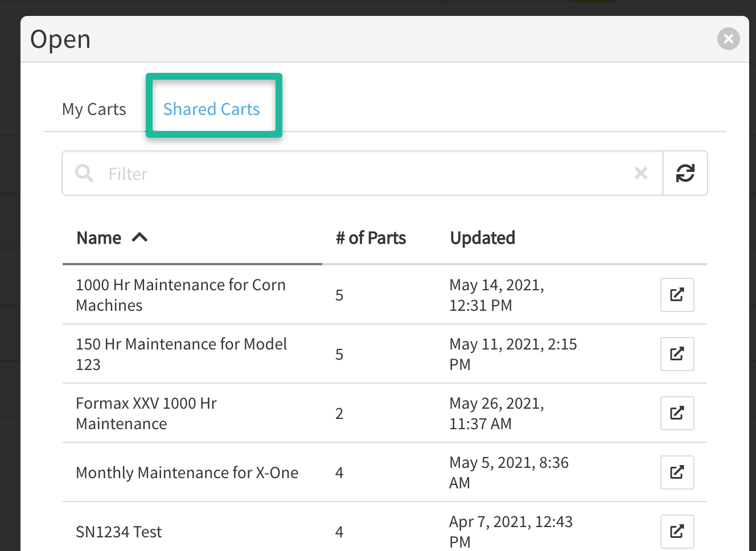The width and height of the screenshot is (756, 551).
Task: Switch to the My Carts tab
Action: pos(94,109)
